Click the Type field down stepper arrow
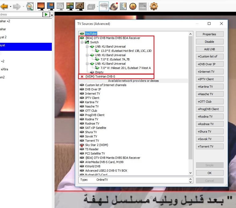236x208 pixels. (x=190, y=182)
